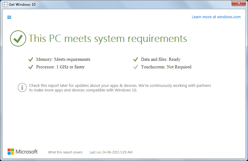This screenshot has height=161, width=248.
Task: Click the checkmark beside Data and files
Action: [136, 60]
